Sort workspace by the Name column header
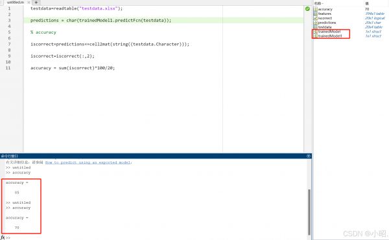The height and width of the screenshot is (240, 389). coord(318,3)
